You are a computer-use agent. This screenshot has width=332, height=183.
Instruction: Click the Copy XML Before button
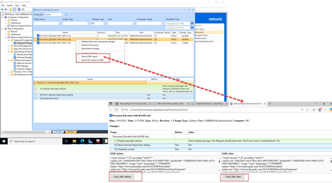[x=122, y=177]
